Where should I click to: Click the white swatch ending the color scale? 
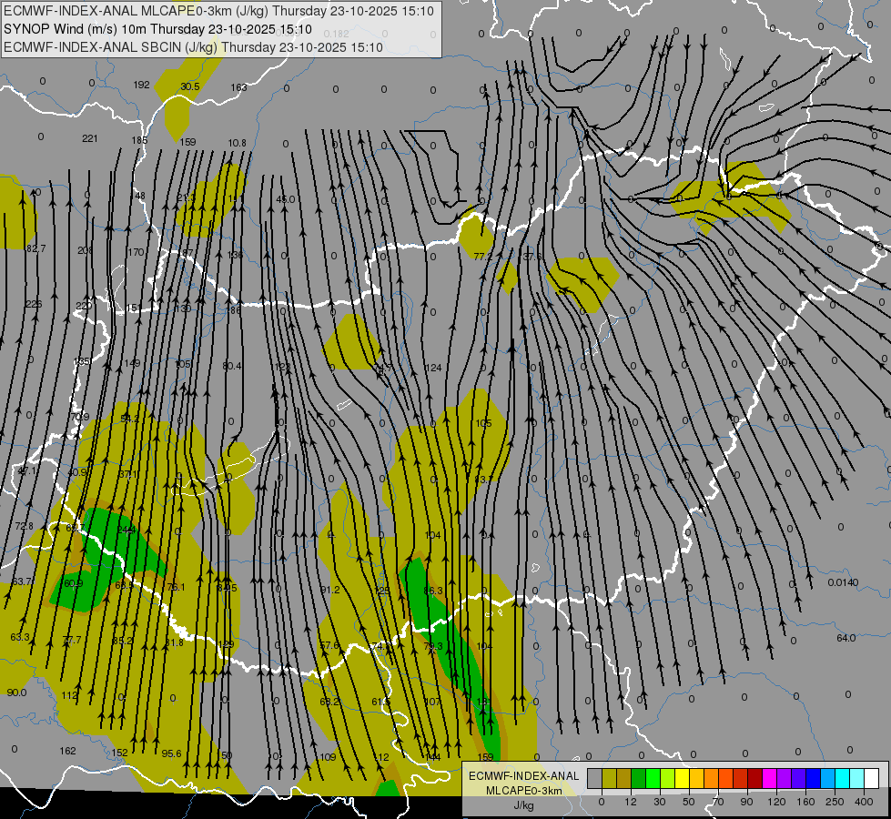[872, 778]
